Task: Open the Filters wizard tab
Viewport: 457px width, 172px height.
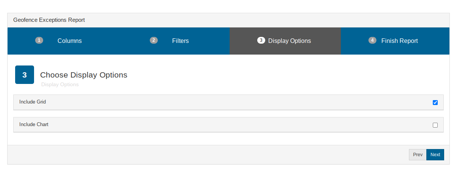Action: tap(174, 41)
